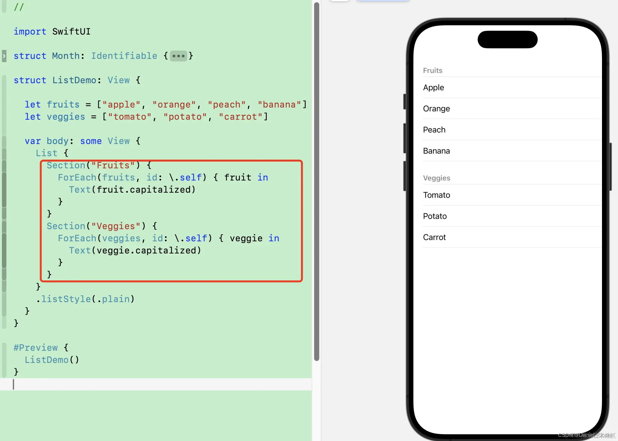
Task: Expand the folded Month struct chevron
Action: [x=4, y=56]
